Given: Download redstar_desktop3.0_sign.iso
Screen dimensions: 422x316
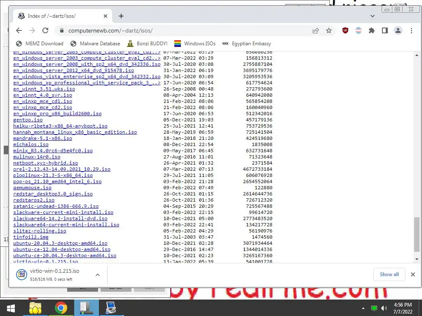Looking at the screenshot, I should pos(53,194).
